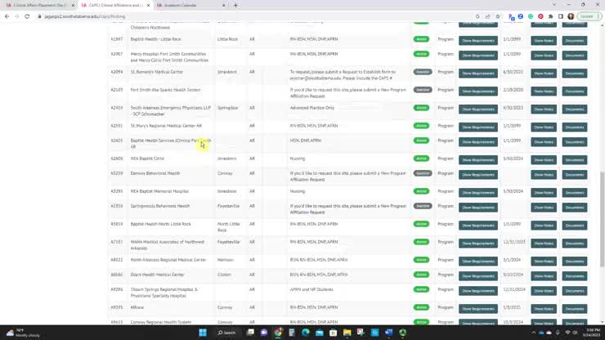Image resolution: width=605 pixels, height=340 pixels.
Task: Show Notes for NEA Baptist Clinic
Action: click(544, 159)
